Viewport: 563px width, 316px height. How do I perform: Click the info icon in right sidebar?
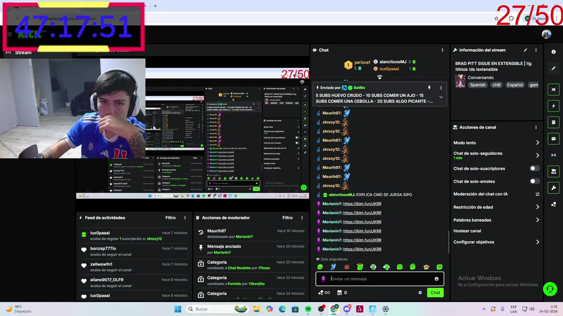553,52
